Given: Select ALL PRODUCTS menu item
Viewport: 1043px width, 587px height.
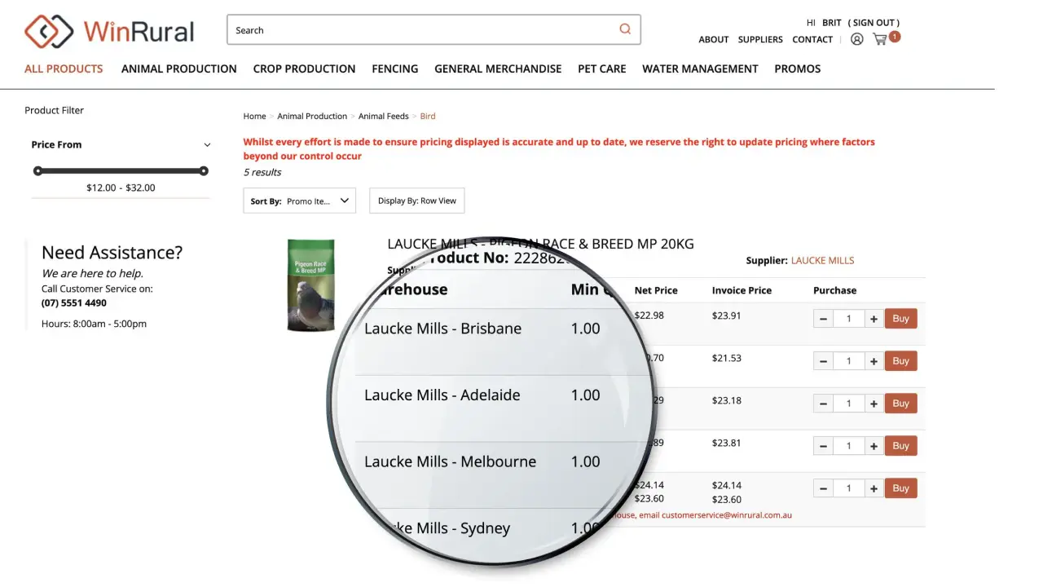Looking at the screenshot, I should (x=64, y=68).
